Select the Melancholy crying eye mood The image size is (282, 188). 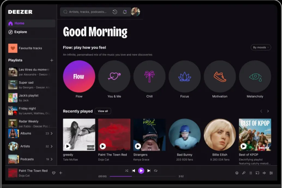click(x=255, y=77)
